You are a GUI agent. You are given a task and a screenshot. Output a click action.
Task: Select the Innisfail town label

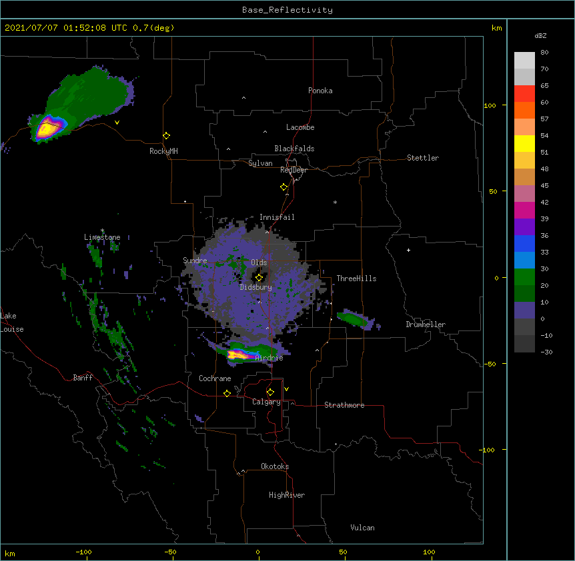click(x=277, y=217)
